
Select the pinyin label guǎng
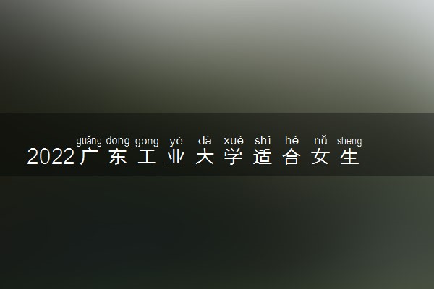(x=89, y=141)
